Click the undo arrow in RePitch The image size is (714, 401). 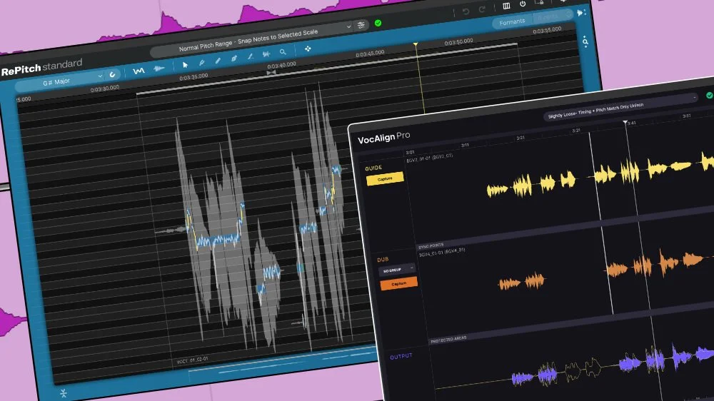(x=466, y=11)
